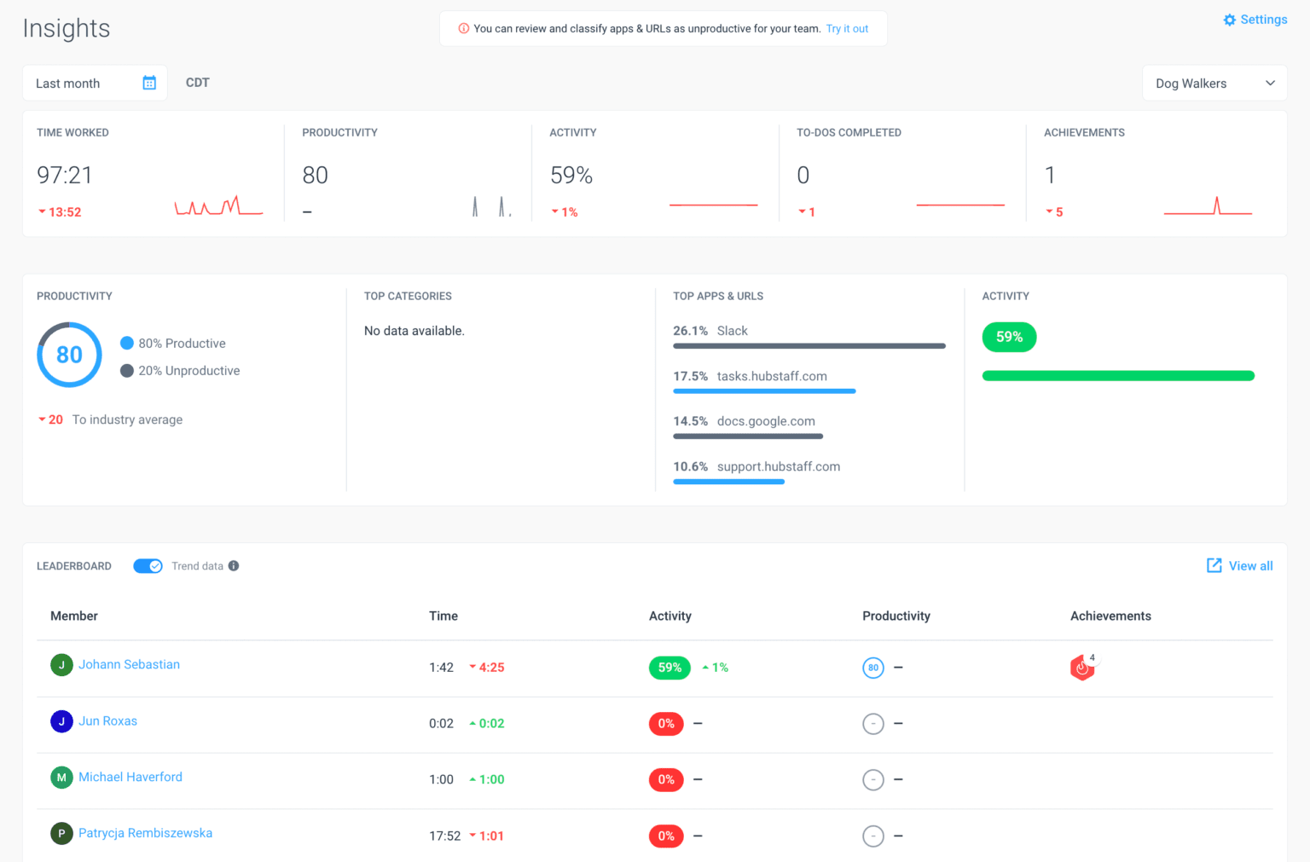This screenshot has height=862, width=1310.
Task: Click the Member column header
Action: click(x=74, y=616)
